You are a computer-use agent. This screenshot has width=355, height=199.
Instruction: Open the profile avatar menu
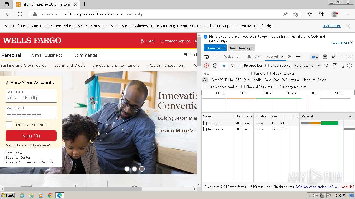(334, 14)
